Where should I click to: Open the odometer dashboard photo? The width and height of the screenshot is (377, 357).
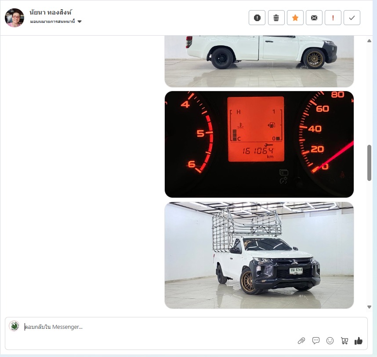[259, 144]
